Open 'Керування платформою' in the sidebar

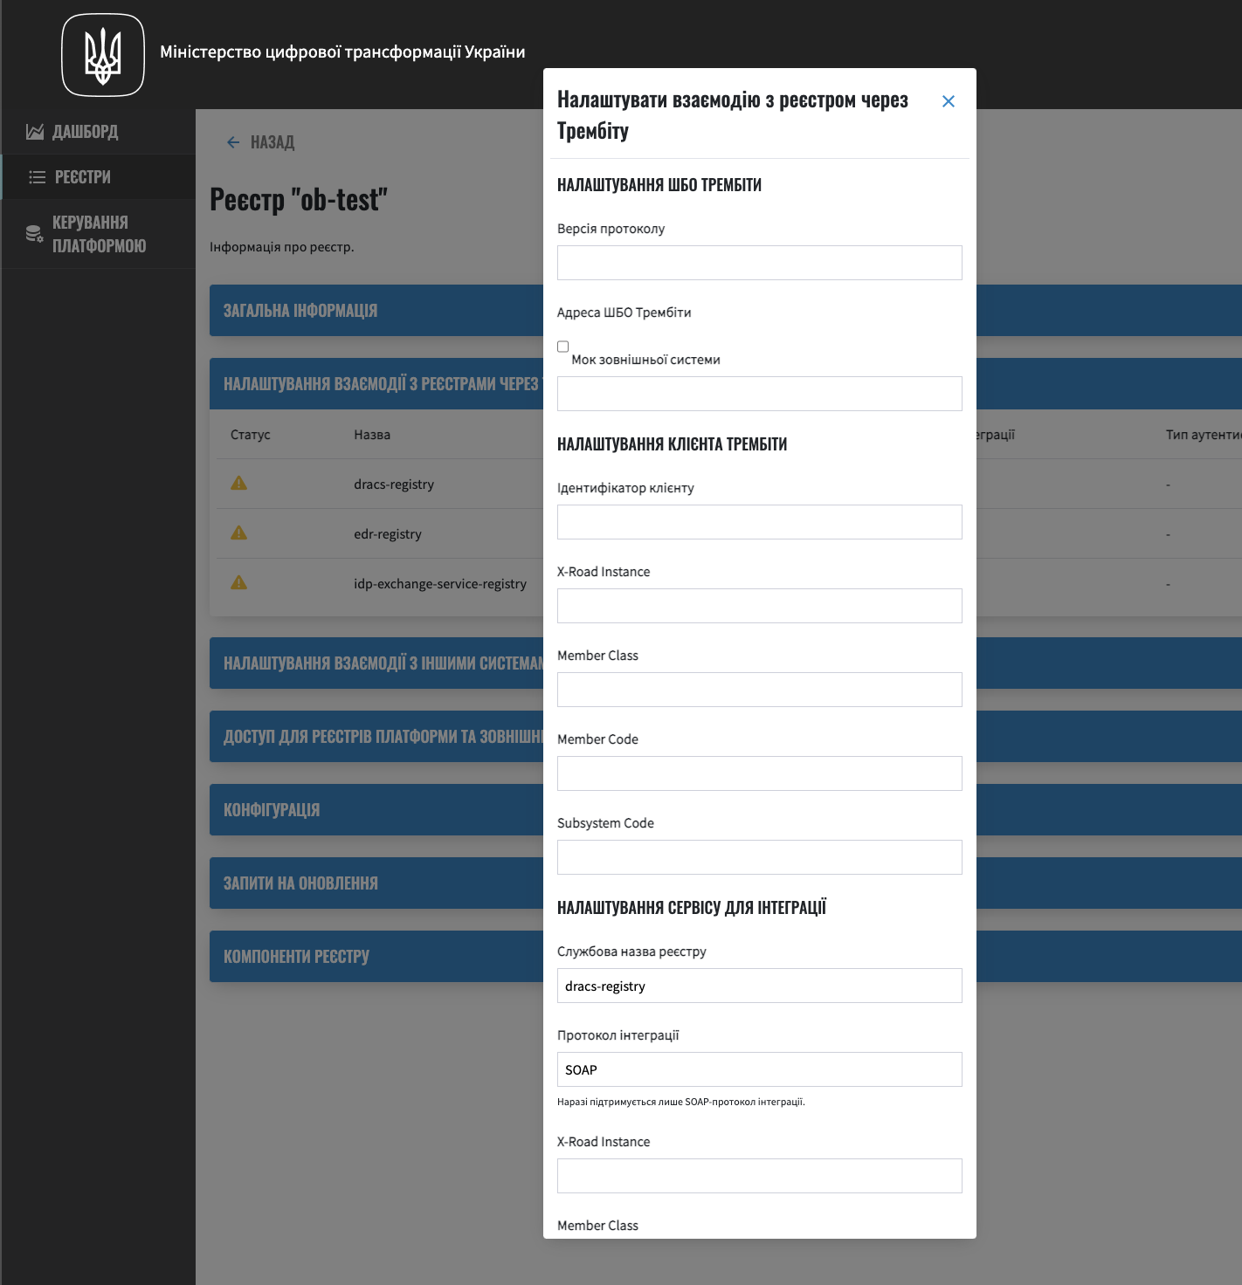tap(99, 234)
